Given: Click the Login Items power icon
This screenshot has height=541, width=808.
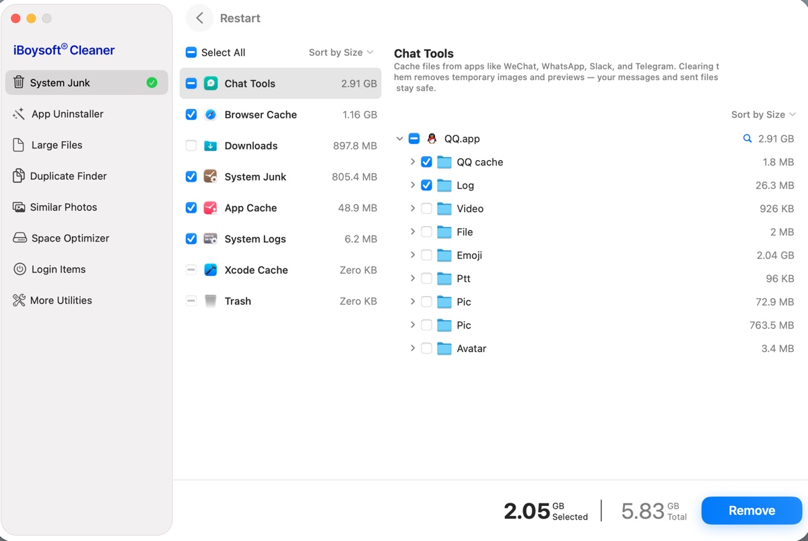Looking at the screenshot, I should click(19, 269).
